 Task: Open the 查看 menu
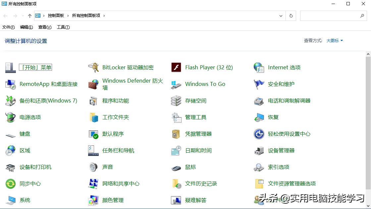pyautogui.click(x=44, y=27)
